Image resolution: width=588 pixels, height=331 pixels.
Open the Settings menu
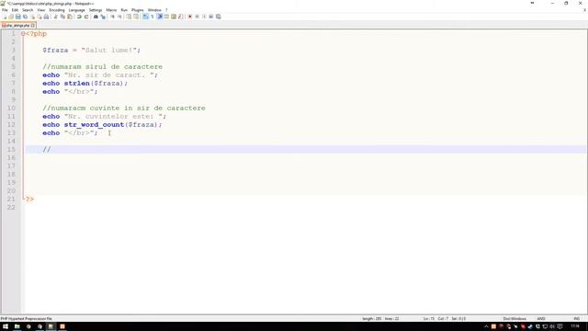click(x=96, y=10)
